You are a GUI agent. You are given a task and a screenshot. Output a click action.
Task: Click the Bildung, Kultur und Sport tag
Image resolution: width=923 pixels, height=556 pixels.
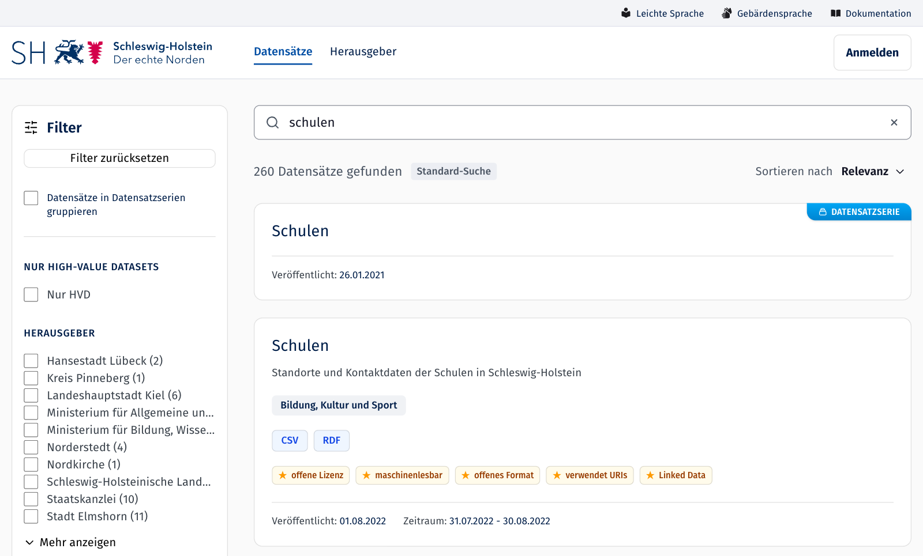339,405
